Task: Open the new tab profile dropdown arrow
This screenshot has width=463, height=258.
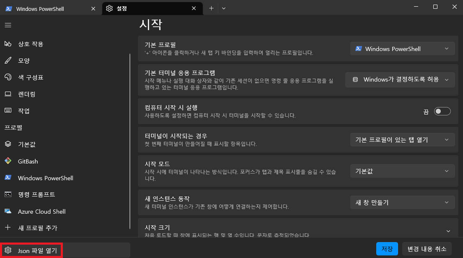Action: 224,8
